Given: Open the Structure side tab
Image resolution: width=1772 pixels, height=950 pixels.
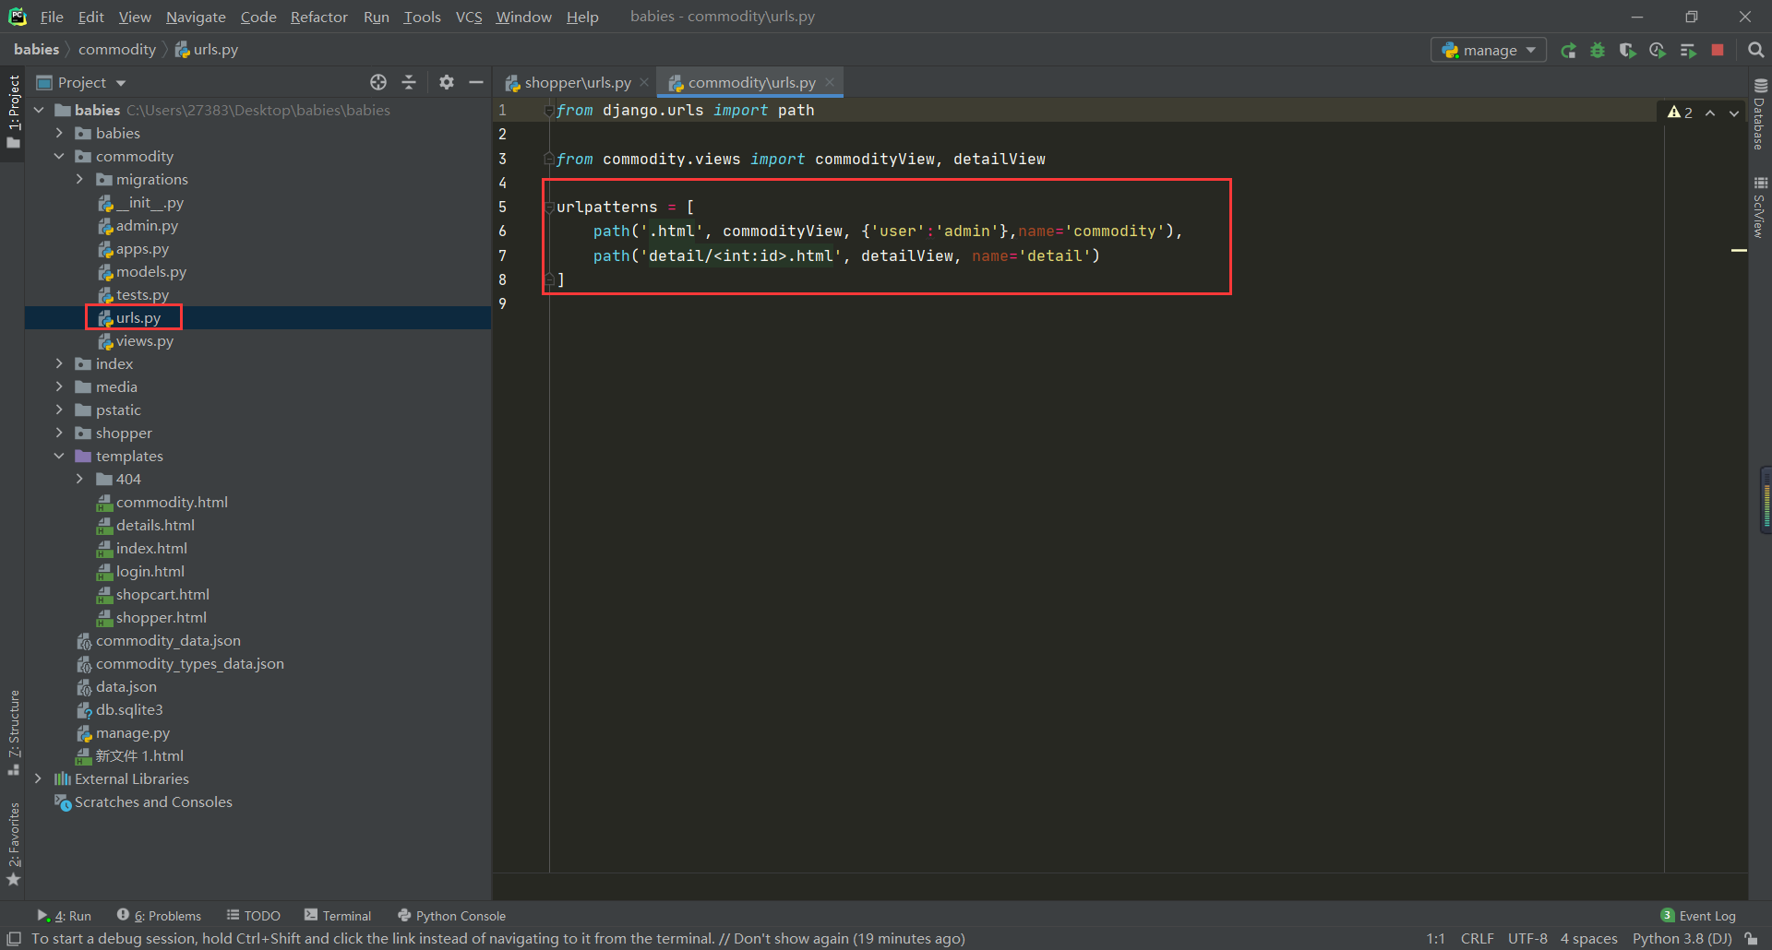Looking at the screenshot, I should (13, 731).
